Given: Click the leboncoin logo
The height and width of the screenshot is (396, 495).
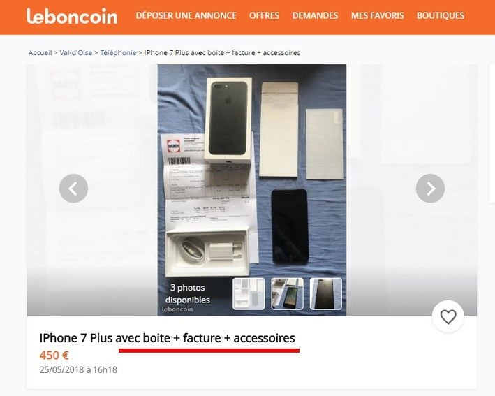Looking at the screenshot, I should [x=72, y=16].
